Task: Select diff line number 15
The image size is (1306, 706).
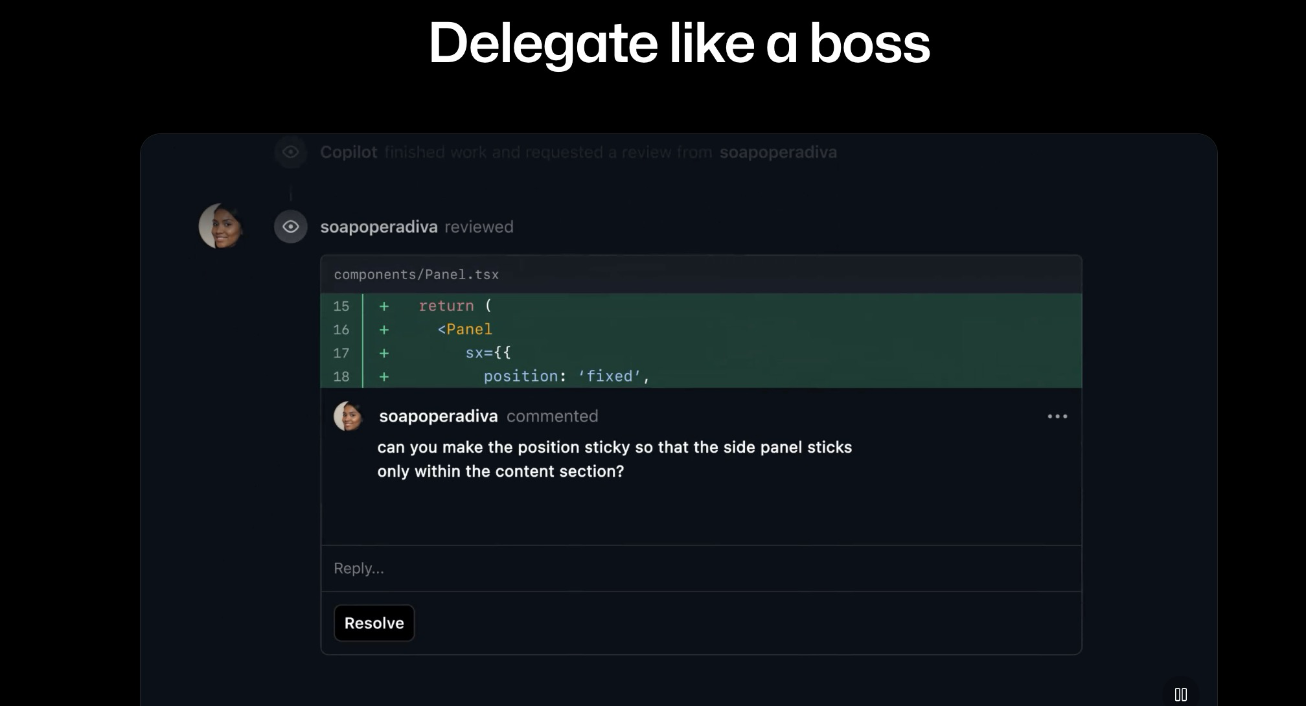Action: coord(341,306)
